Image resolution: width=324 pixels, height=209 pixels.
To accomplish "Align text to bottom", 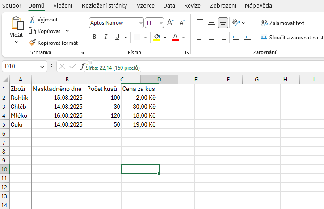I will point(223,22).
